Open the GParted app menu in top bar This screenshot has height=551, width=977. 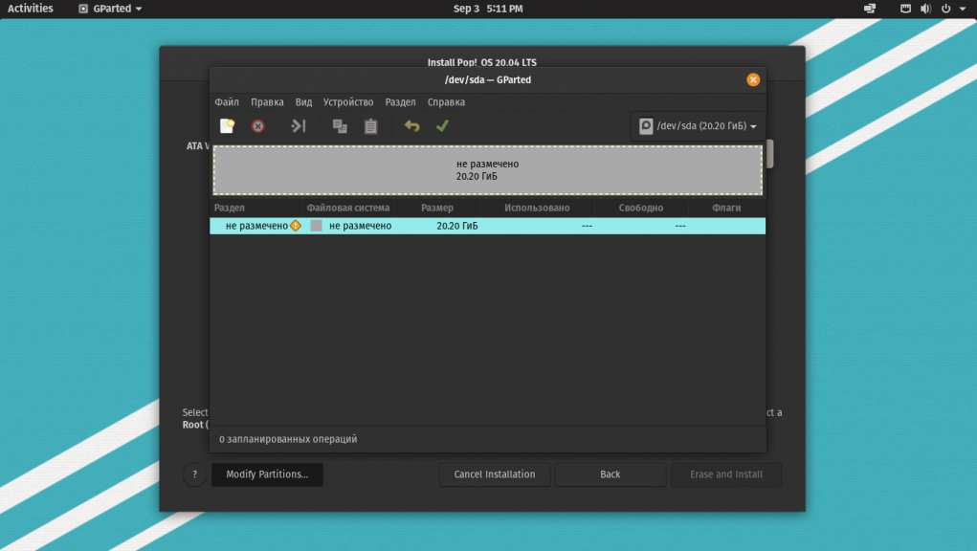110,9
